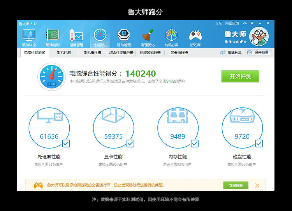
Task: Click the score value 140240
Action: click(141, 74)
